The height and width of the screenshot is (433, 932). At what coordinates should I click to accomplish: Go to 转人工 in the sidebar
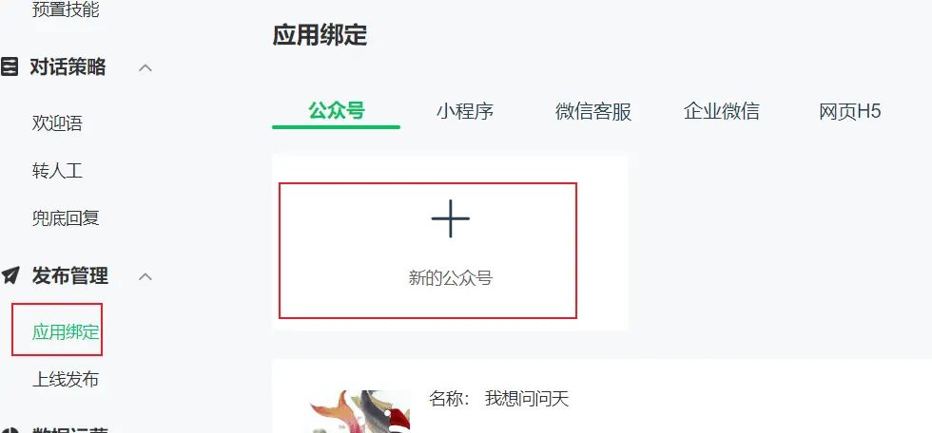click(57, 172)
